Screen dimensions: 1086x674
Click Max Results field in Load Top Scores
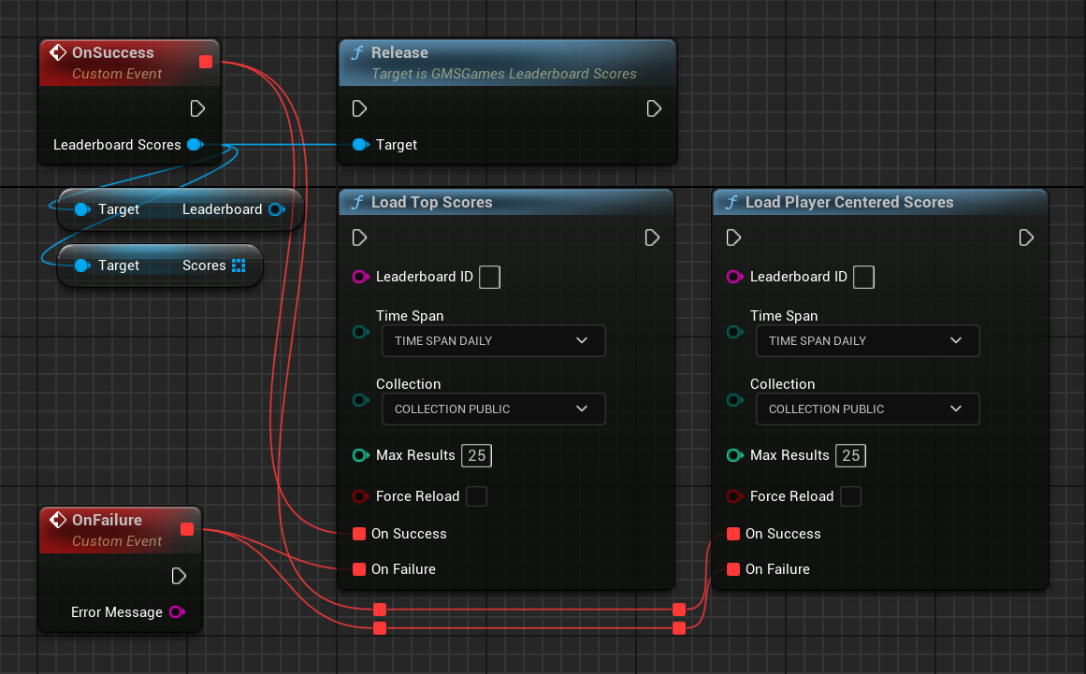coord(477,455)
